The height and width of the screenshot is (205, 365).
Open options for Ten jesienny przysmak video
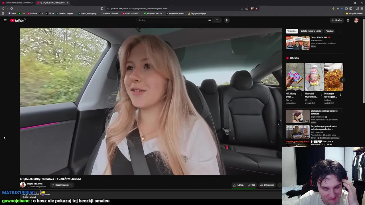(x=342, y=126)
